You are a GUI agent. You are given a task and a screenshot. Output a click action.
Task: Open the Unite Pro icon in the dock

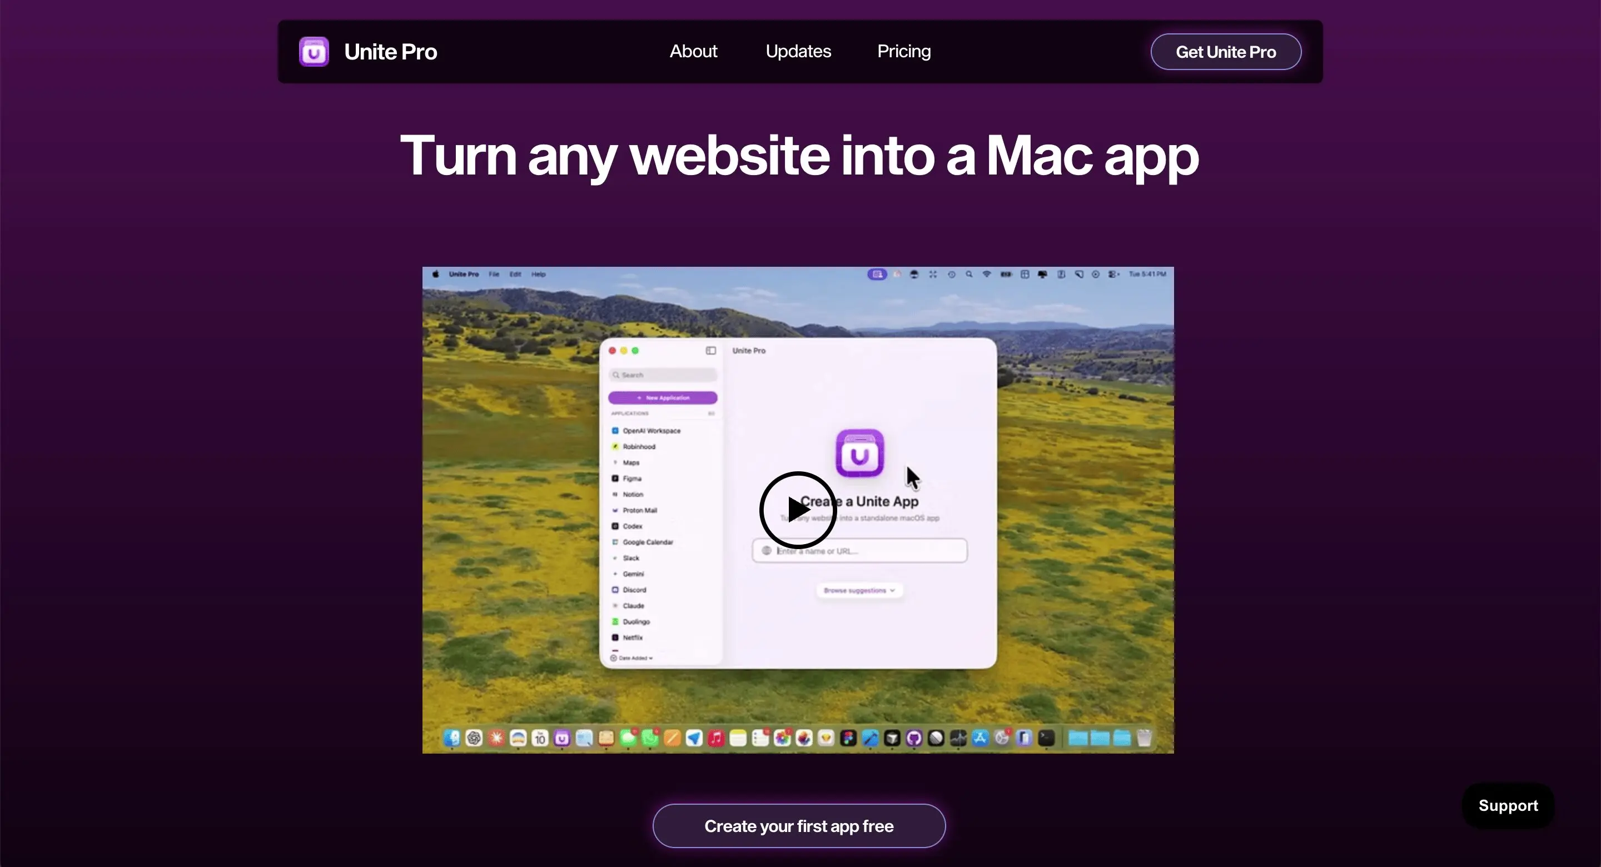tap(562, 738)
